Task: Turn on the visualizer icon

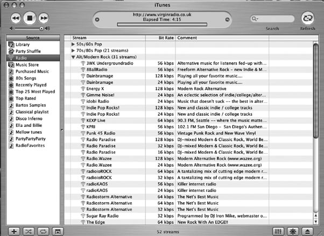Action: (293, 231)
